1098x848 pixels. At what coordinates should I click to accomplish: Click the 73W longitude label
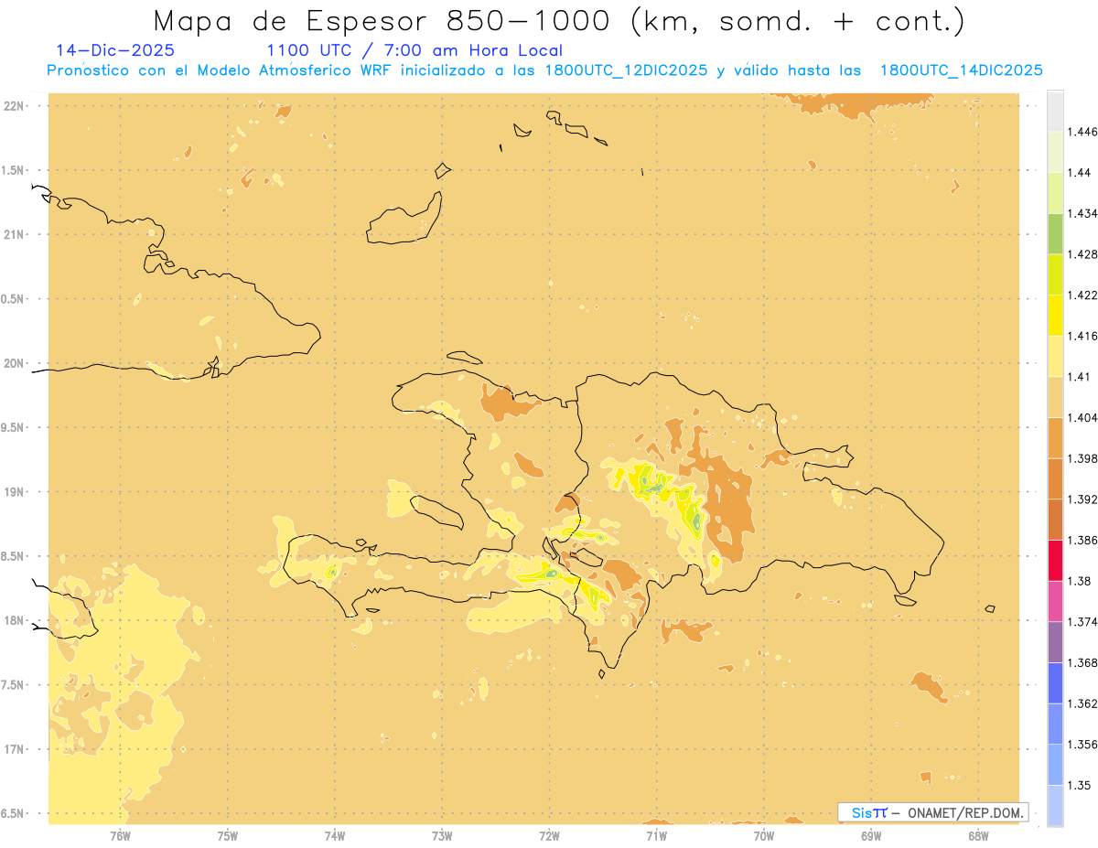pyautogui.click(x=442, y=835)
